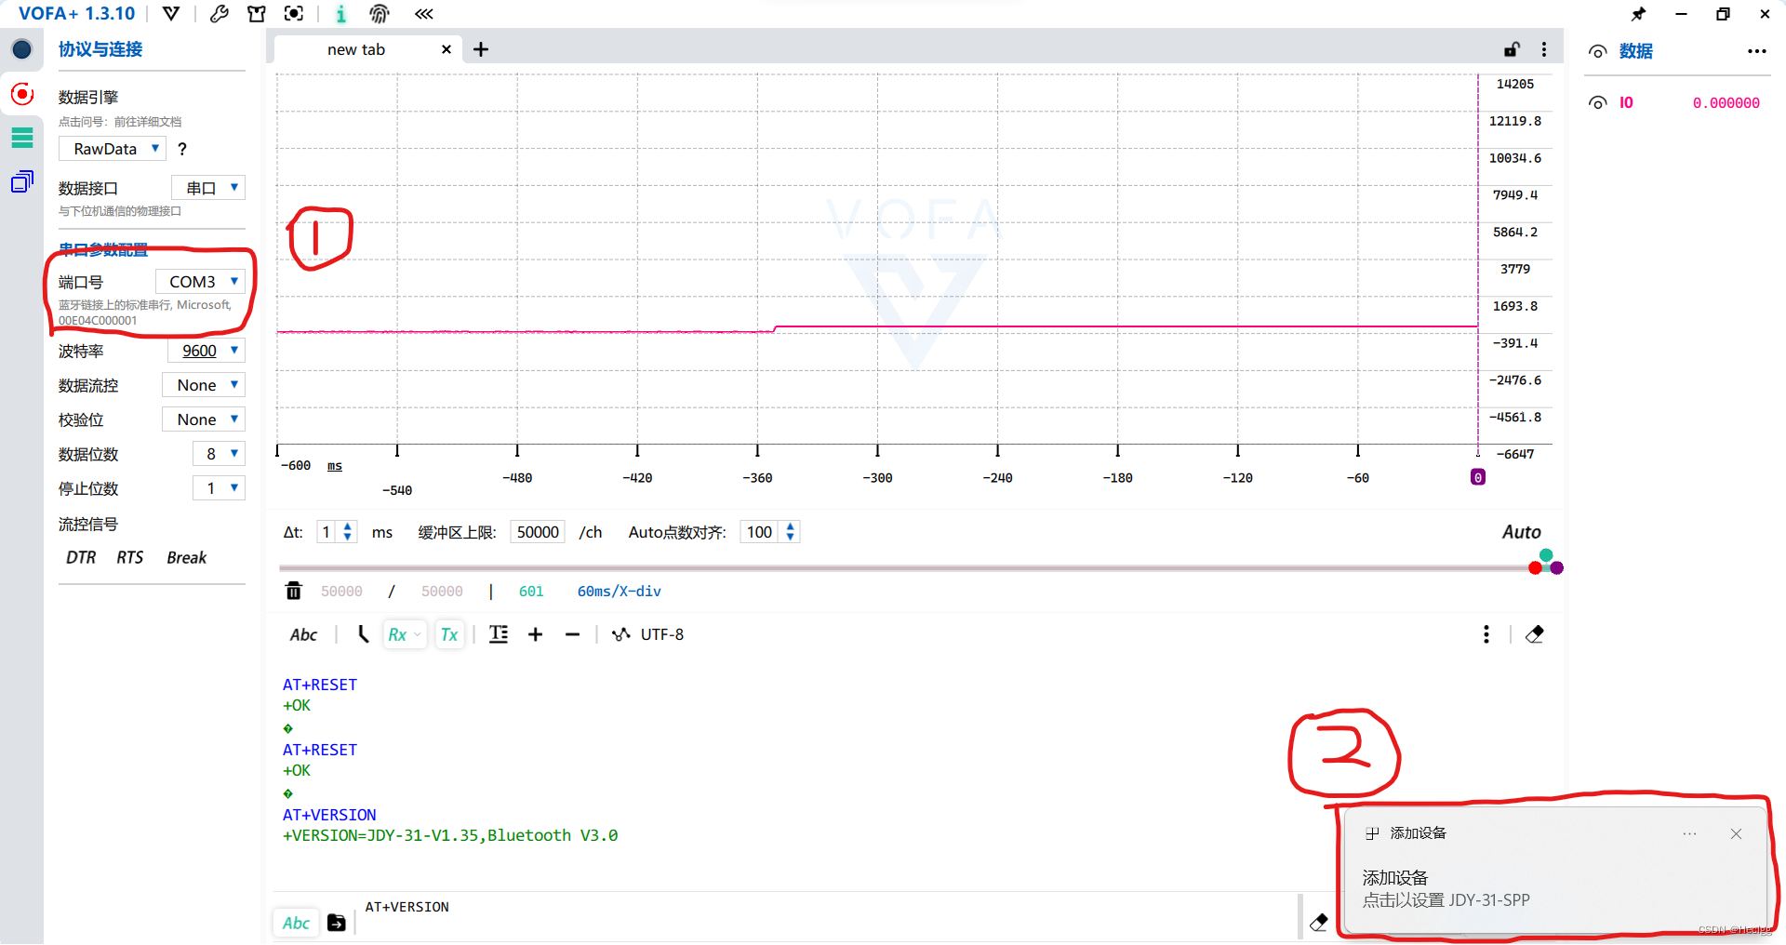Add a new tab with the plus button

481,49
